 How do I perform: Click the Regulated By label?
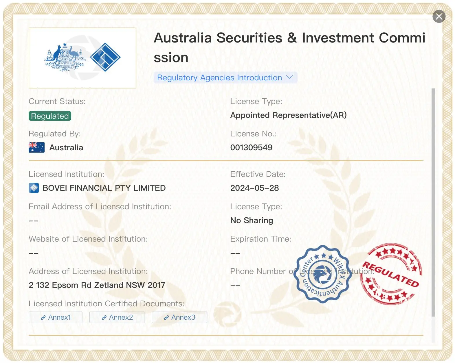(x=55, y=134)
